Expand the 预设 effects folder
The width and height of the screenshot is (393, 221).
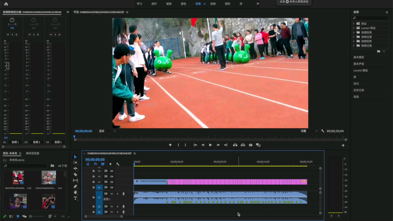pyautogui.click(x=354, y=24)
